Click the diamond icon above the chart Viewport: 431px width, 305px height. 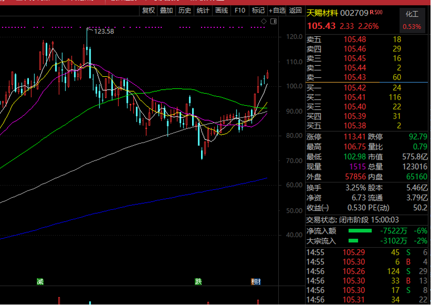(264, 21)
